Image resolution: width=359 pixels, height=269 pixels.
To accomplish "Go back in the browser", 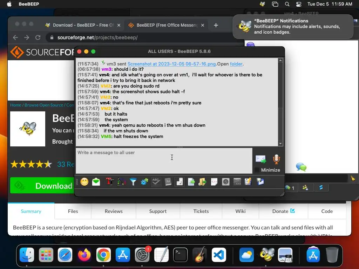I will pos(15,37).
